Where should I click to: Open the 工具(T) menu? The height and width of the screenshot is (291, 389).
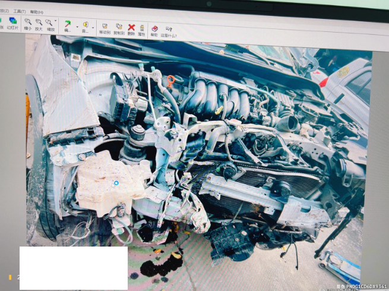click(x=19, y=11)
